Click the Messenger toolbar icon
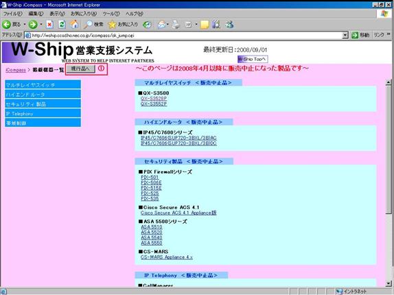The width and height of the screenshot is (394, 295). (229, 24)
